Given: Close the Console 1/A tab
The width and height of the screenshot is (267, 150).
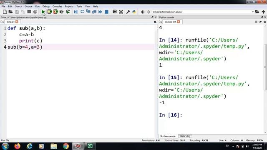Looking at the screenshot, I should [x=179, y=22].
